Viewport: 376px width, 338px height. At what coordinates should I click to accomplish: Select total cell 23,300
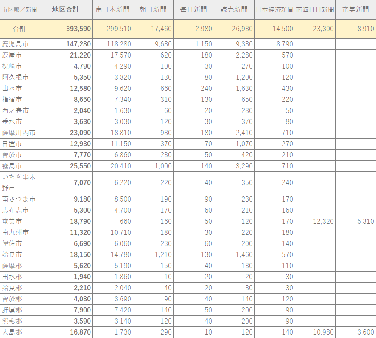[x=324, y=29]
